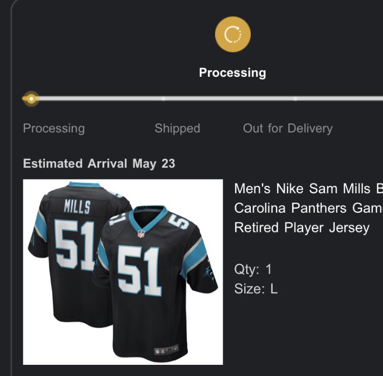Click the Shipped step label

177,128
